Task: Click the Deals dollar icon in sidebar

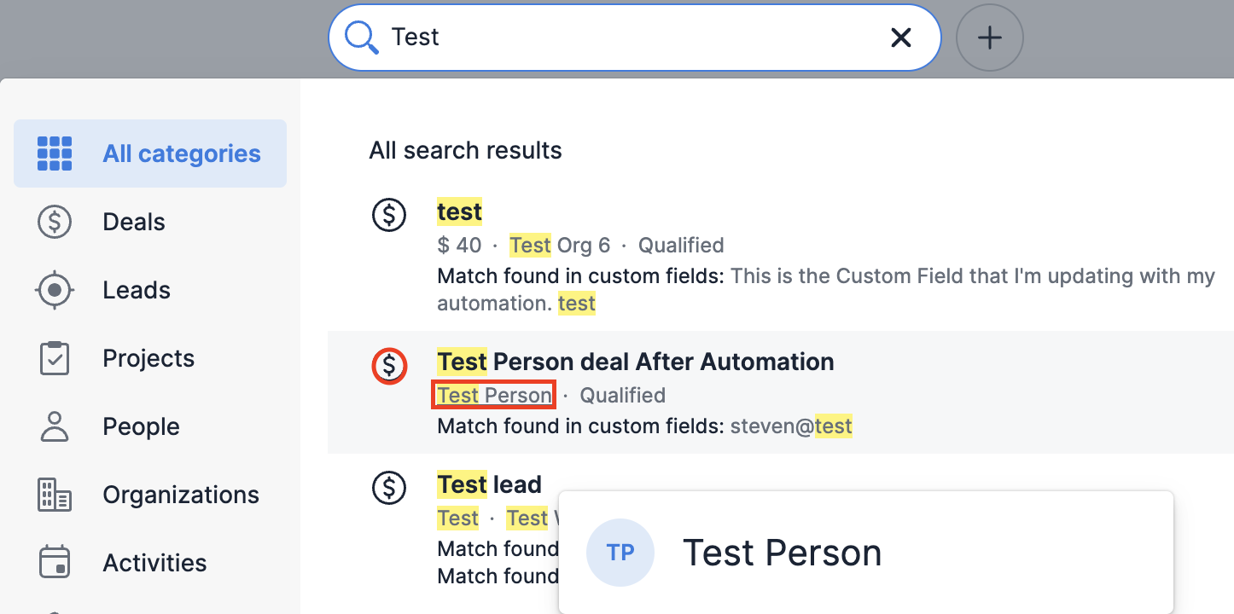Action: [55, 222]
